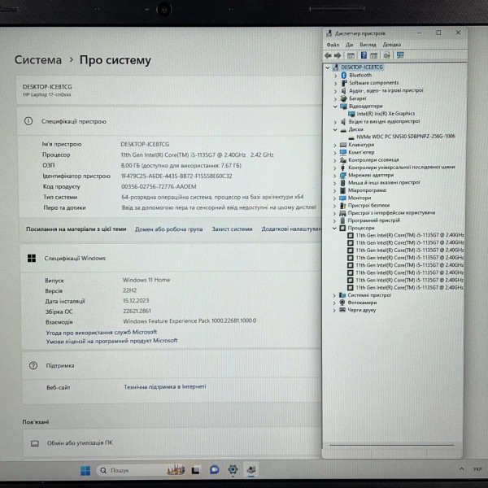
Task: Select Аудіо-, відео- та ігрові пристрої row
Action: pyautogui.click(x=386, y=90)
